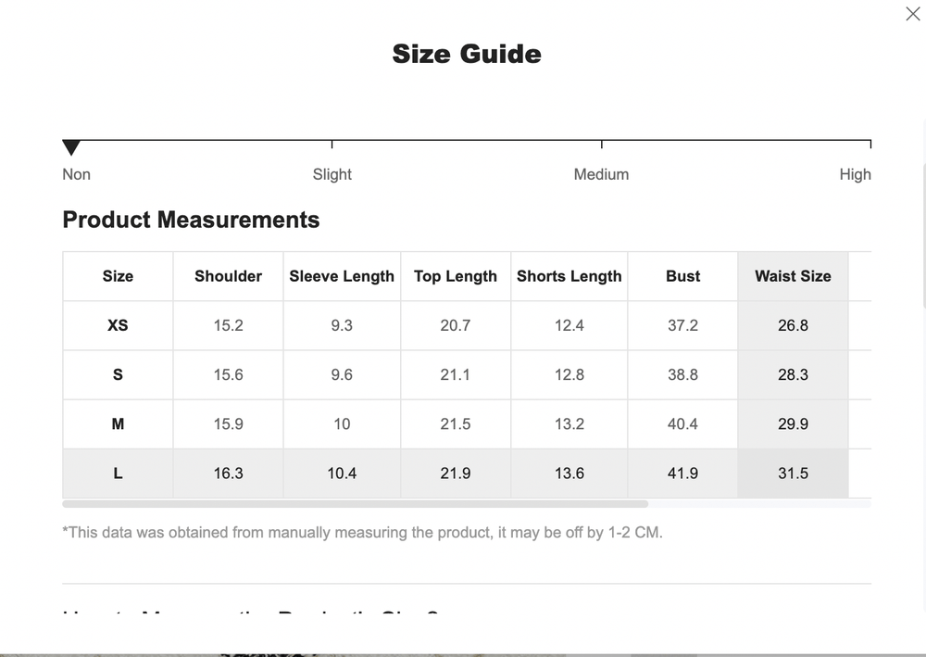The width and height of the screenshot is (926, 657).
Task: Click S bust value 38.8
Action: point(682,374)
